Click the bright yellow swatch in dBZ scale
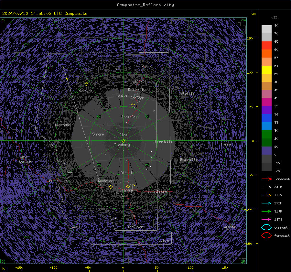 266,70
